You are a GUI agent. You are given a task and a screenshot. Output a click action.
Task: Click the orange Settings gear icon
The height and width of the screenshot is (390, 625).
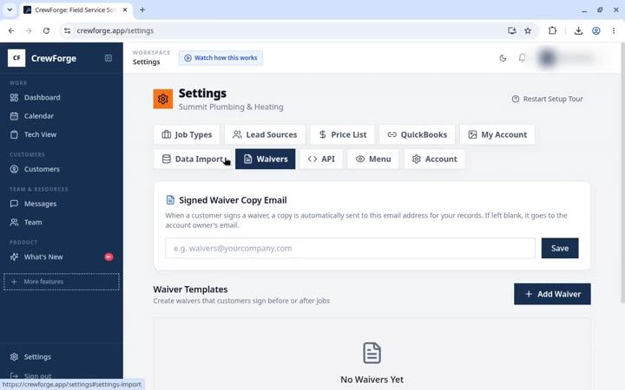tap(163, 99)
